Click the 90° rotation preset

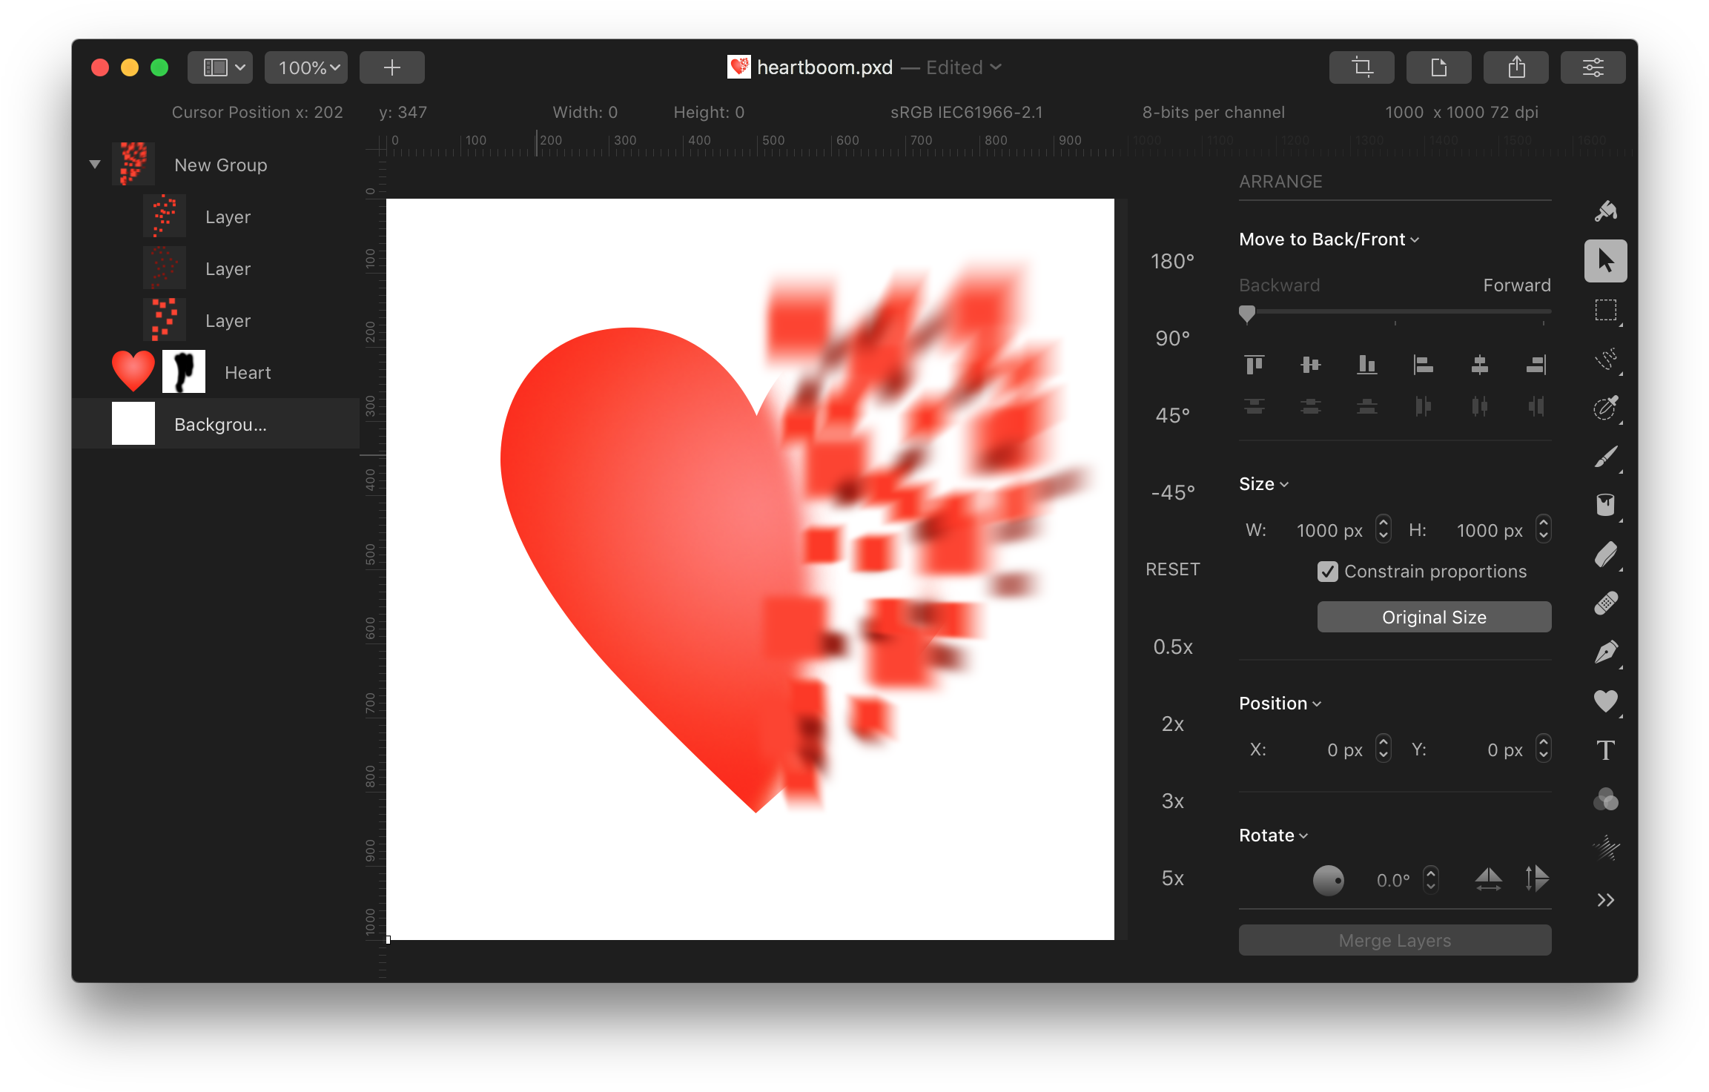click(x=1172, y=338)
